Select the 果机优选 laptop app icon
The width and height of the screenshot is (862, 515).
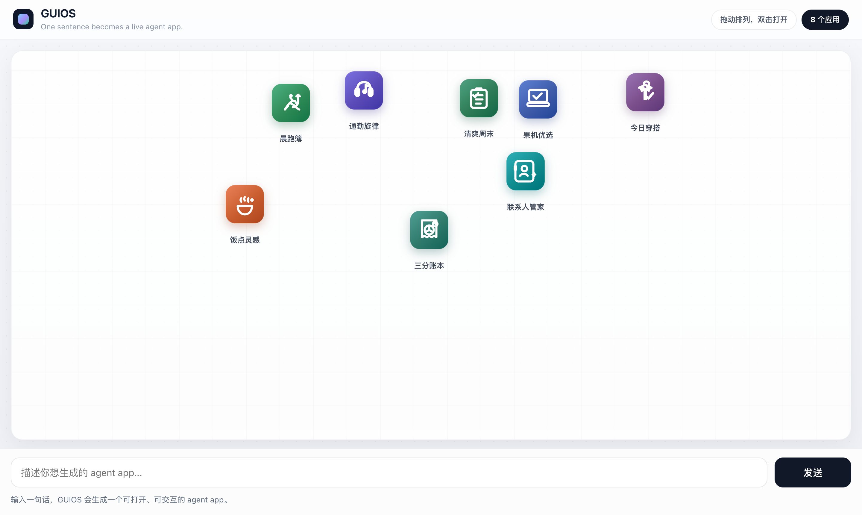click(538, 100)
